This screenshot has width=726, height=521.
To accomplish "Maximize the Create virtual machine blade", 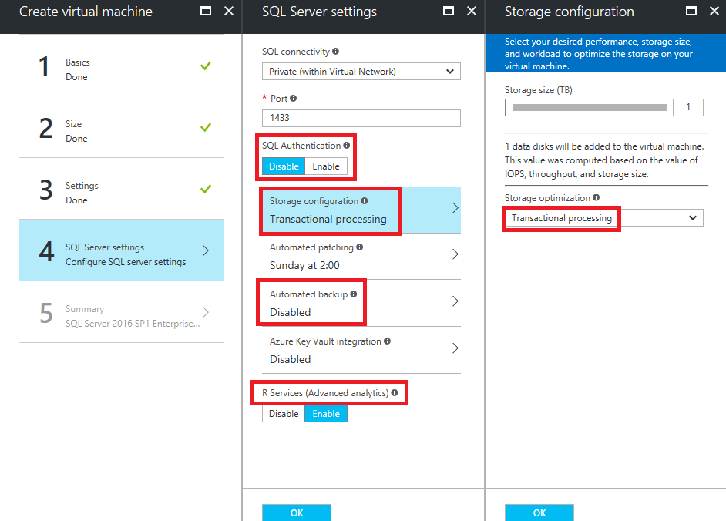I will click(x=206, y=11).
